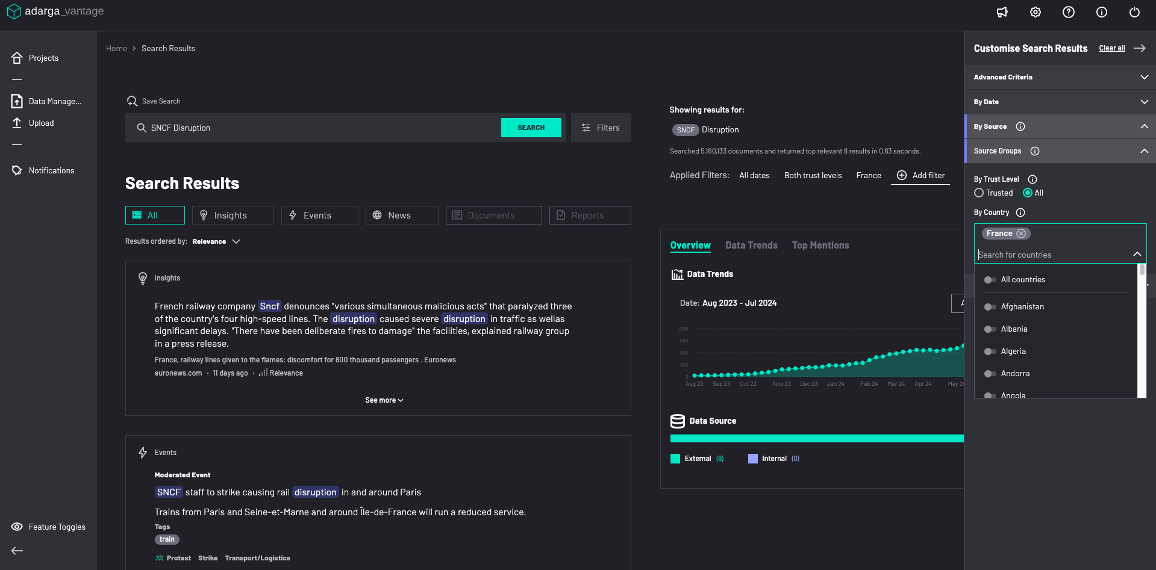Open the Filters button
The width and height of the screenshot is (1156, 570).
(x=601, y=128)
